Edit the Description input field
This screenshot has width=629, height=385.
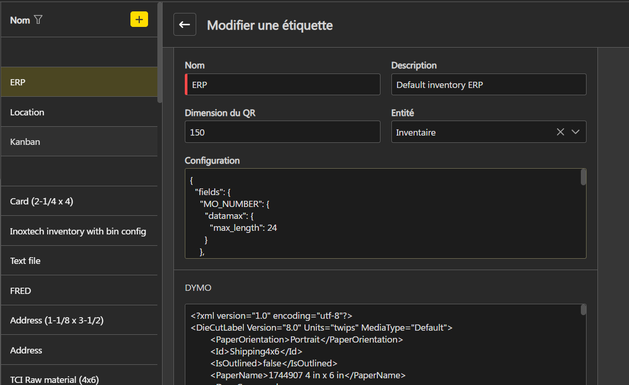click(x=489, y=84)
